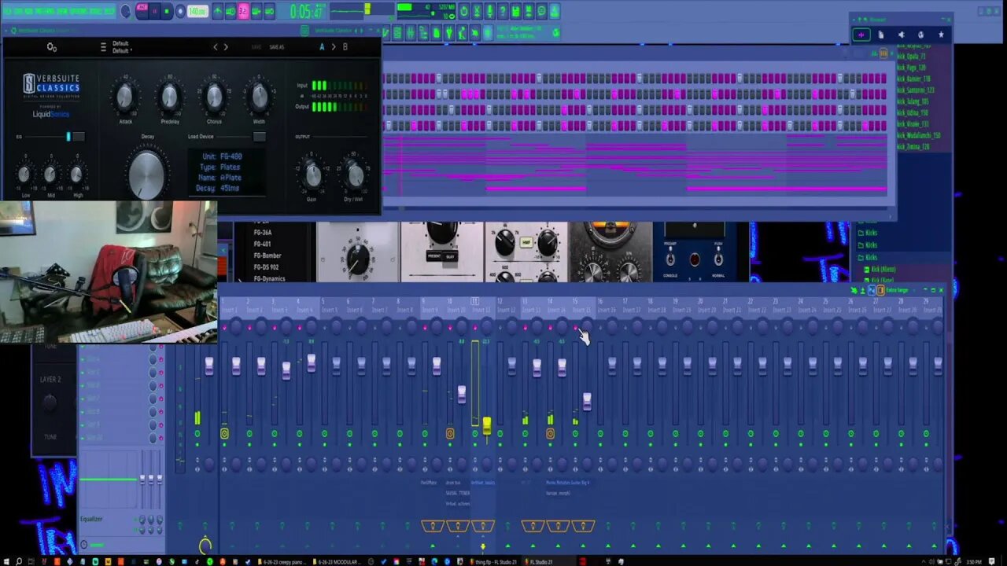The height and width of the screenshot is (566, 1007).
Task: Click the record button in transport
Action: pos(180,12)
